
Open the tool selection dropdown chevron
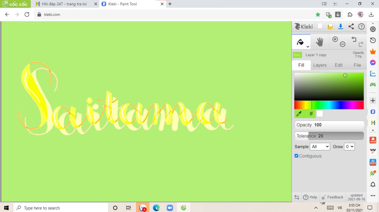tap(308, 46)
